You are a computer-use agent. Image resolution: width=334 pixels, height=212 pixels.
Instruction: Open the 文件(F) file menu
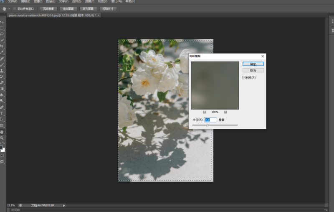click(x=13, y=2)
